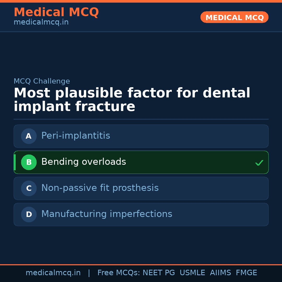Click USMLE in the footer
Image resolution: width=282 pixels, height=282 pixels.
(192, 273)
